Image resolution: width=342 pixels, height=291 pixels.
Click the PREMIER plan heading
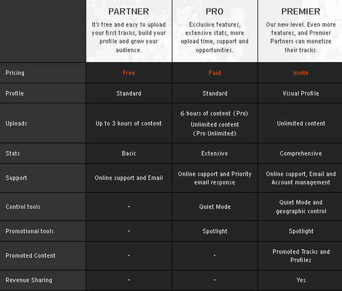coord(301,11)
